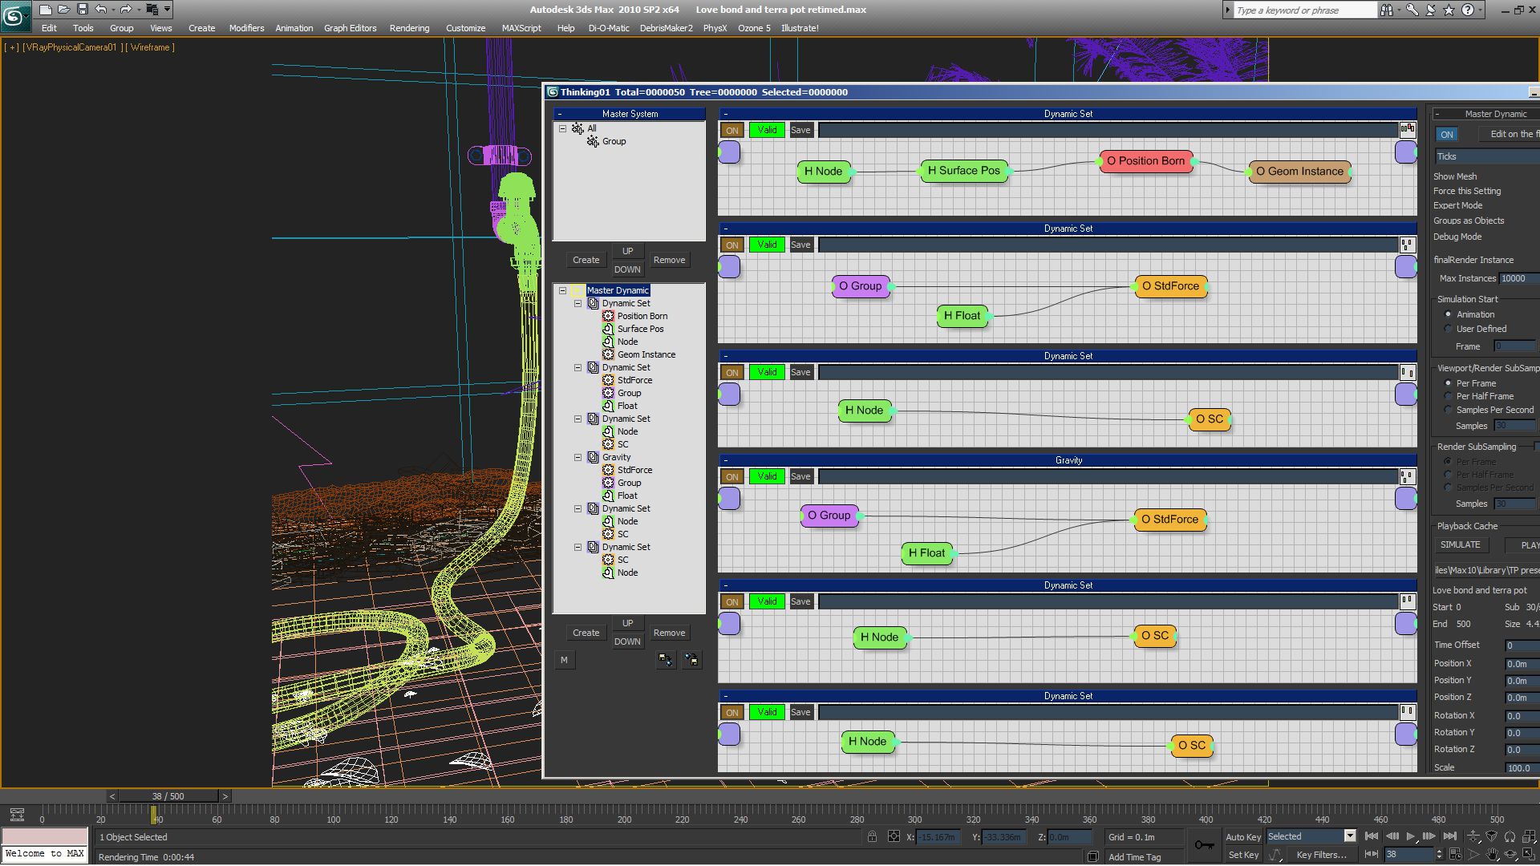1540x866 pixels.
Task: Click the Pan View hand icon
Action: tap(1492, 855)
